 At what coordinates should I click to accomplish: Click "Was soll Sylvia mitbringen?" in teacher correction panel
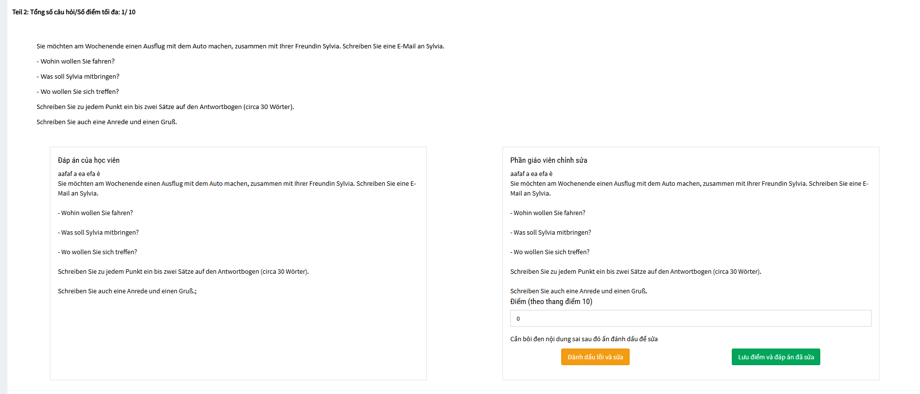[x=552, y=232]
